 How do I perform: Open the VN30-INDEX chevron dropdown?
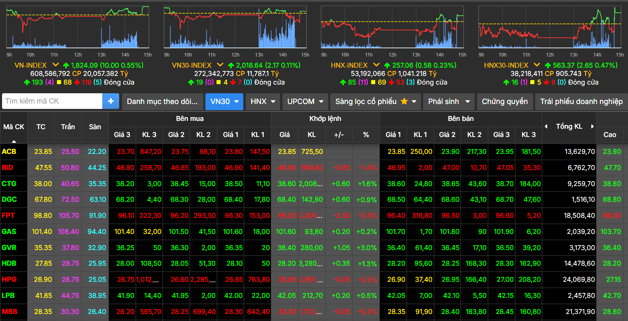pyautogui.click(x=220, y=65)
